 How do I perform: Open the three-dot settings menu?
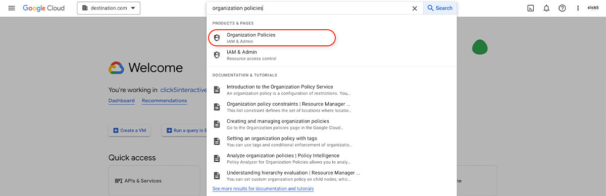tap(578, 8)
